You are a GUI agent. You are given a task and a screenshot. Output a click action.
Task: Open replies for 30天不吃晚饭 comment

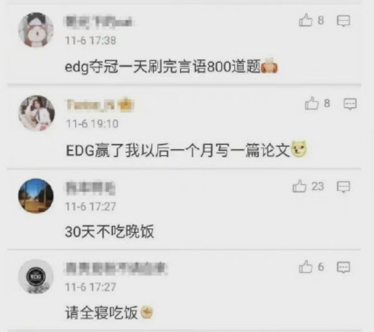(344, 187)
